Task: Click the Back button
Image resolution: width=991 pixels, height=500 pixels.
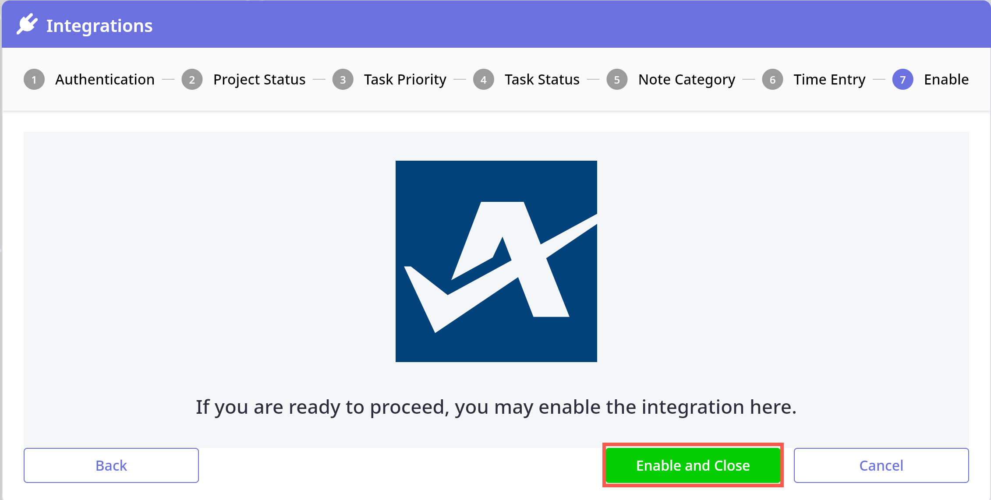Action: tap(111, 465)
